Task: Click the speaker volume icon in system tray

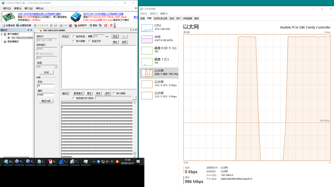Action: 107,162
